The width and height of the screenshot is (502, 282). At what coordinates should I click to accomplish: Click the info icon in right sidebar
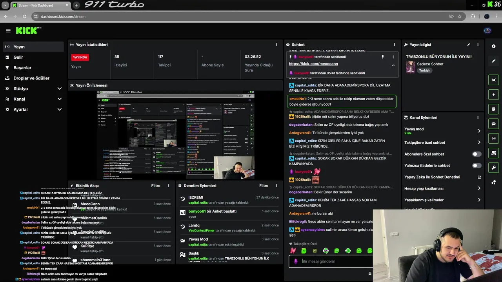(493, 46)
